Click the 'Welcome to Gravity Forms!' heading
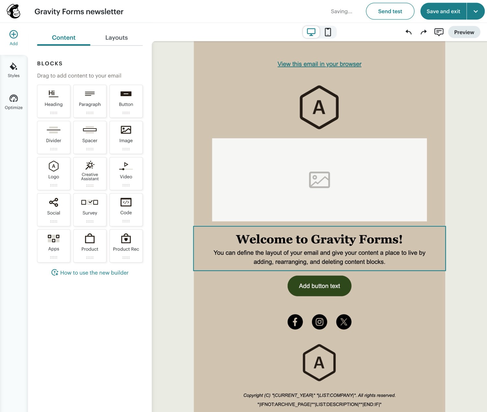487x412 pixels. (319, 239)
